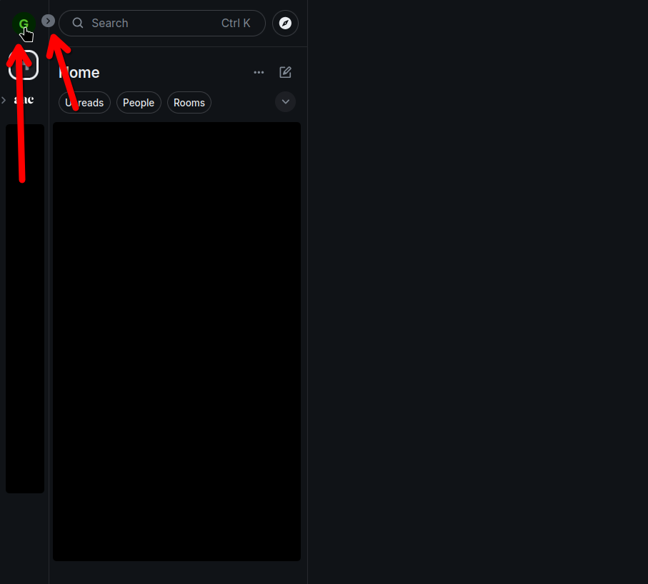The width and height of the screenshot is (648, 584).
Task: Click the spaces list below 'ane'
Action: click(x=25, y=308)
